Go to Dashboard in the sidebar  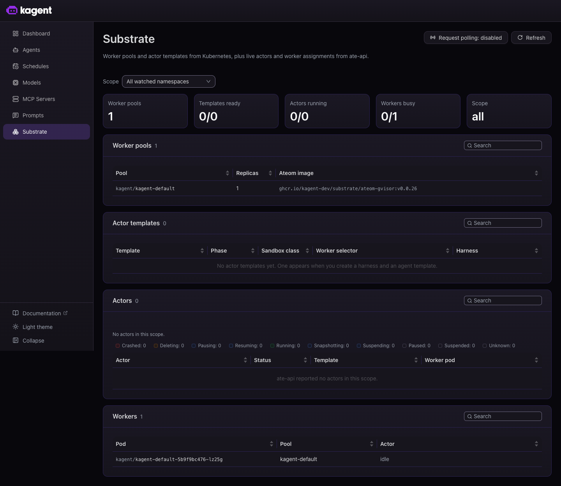(x=46, y=34)
